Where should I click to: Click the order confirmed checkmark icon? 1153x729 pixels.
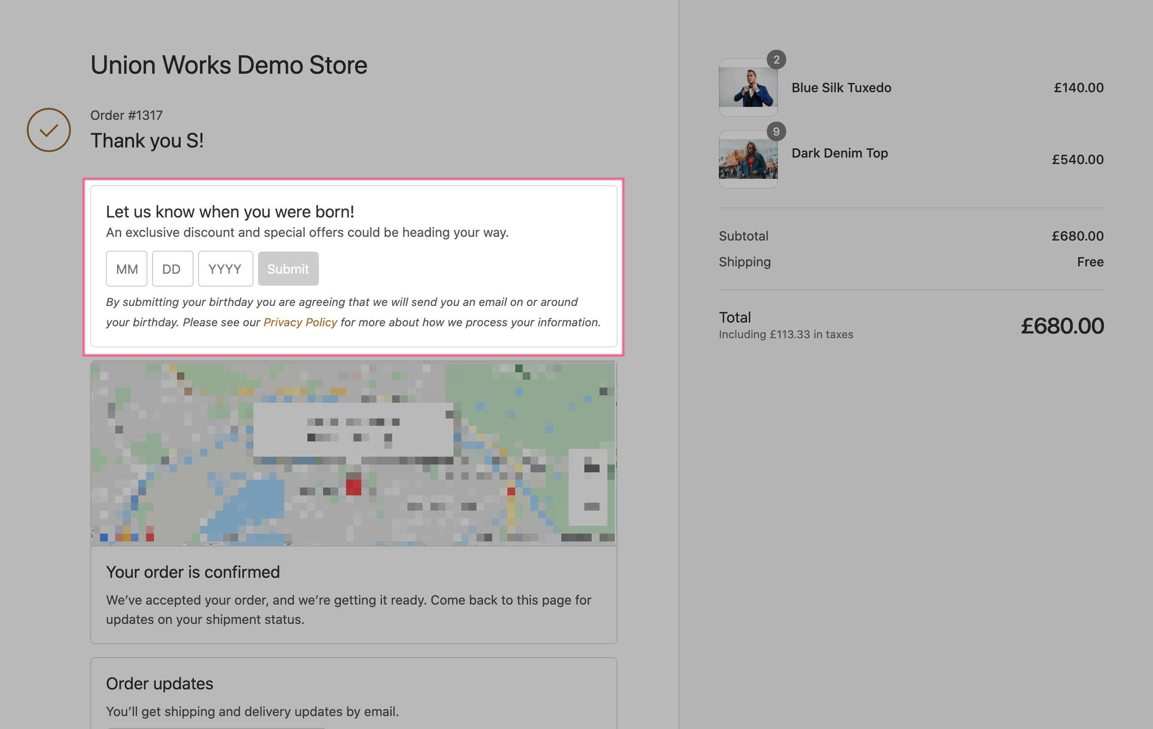point(48,129)
